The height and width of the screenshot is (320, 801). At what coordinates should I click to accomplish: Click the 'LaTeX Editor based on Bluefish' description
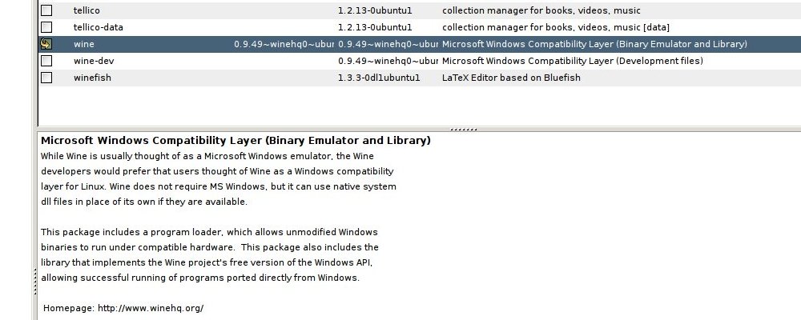coord(511,78)
